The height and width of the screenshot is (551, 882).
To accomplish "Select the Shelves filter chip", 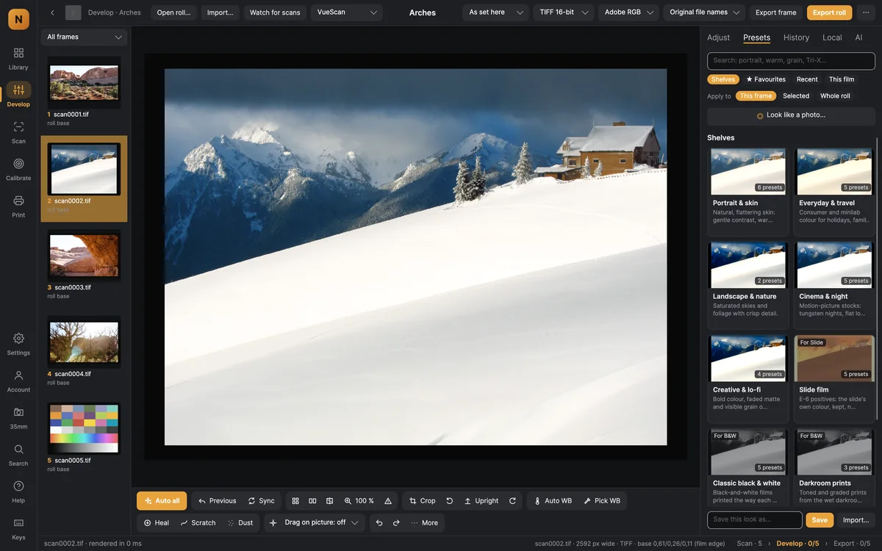I will [723, 79].
